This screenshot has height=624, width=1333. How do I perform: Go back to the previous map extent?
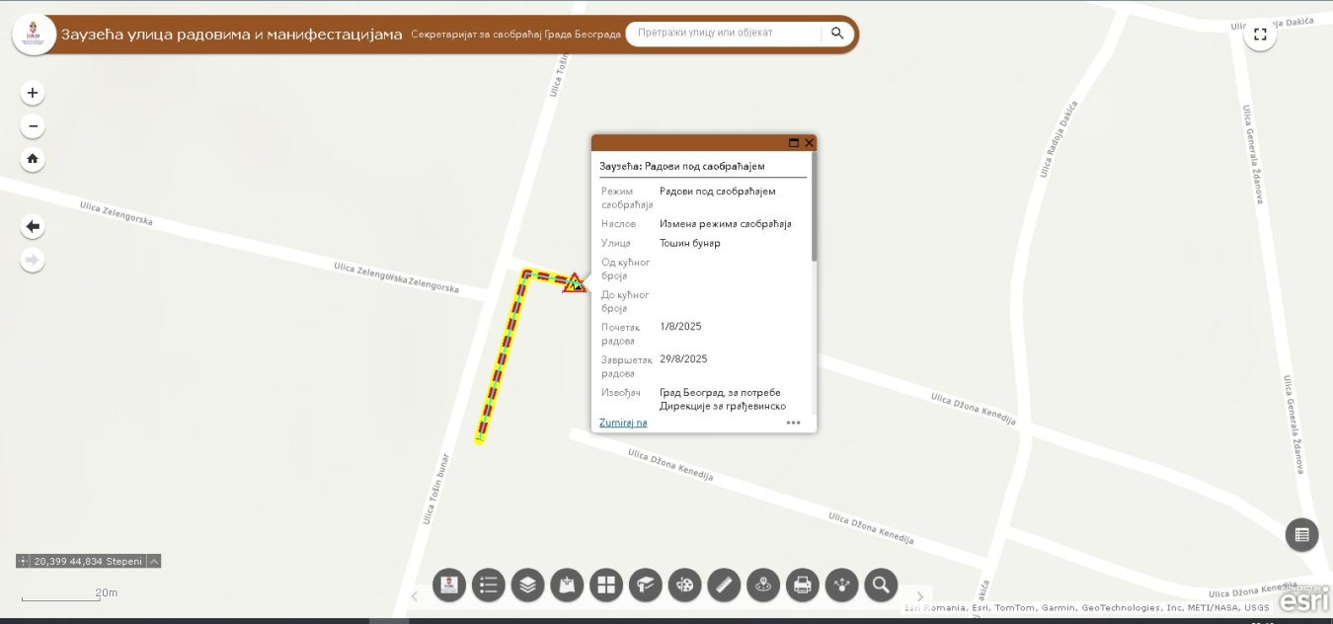tap(33, 227)
